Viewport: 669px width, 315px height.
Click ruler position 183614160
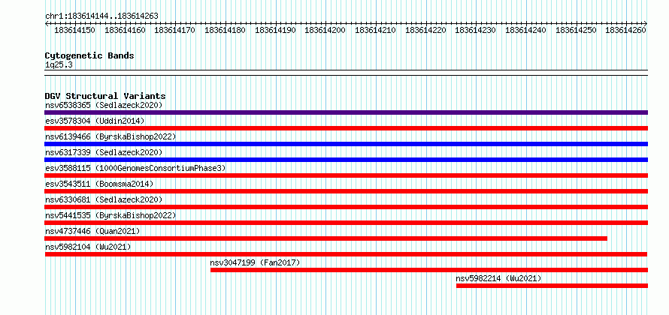click(125, 30)
